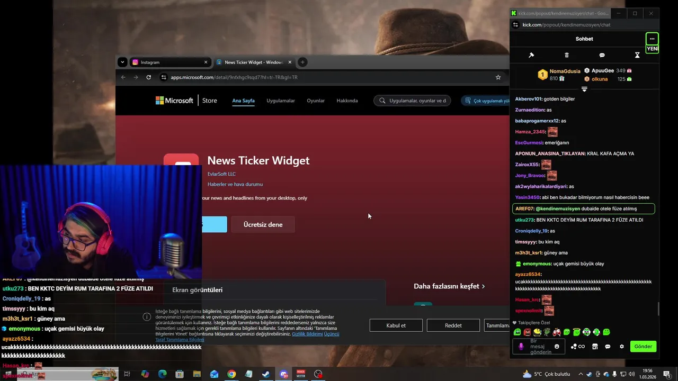678x381 pixels.
Task: Click the hourglass slow-mode icon
Action: pyautogui.click(x=638, y=55)
